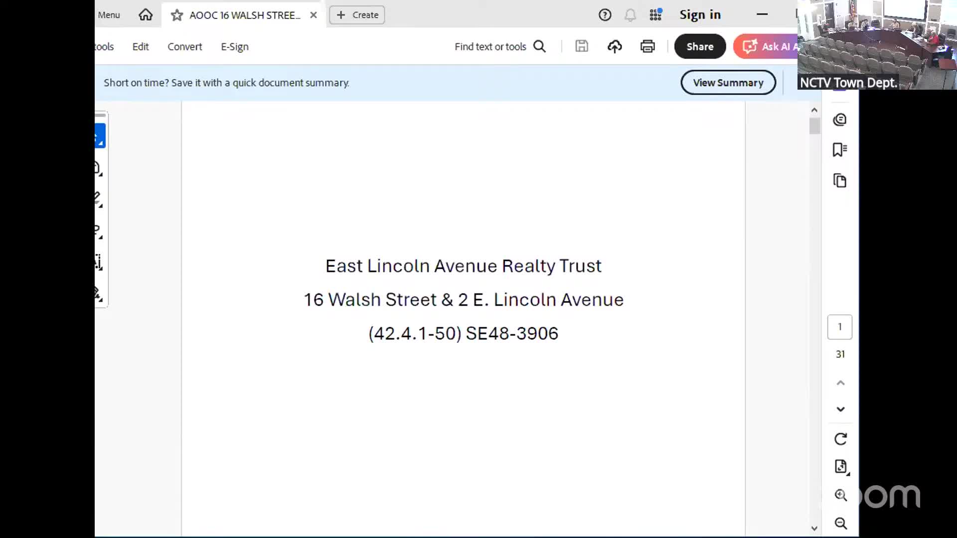
Task: Click the View Summary button
Action: [x=728, y=82]
